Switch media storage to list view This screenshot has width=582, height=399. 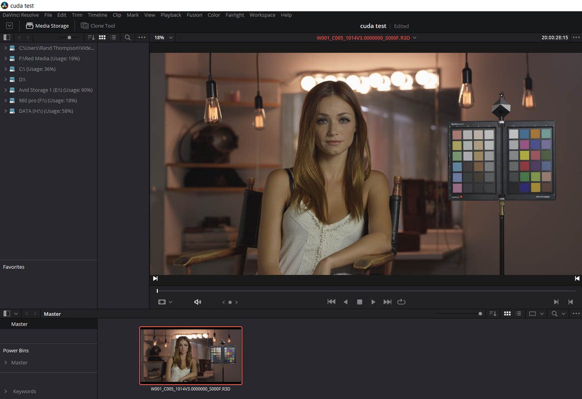113,37
